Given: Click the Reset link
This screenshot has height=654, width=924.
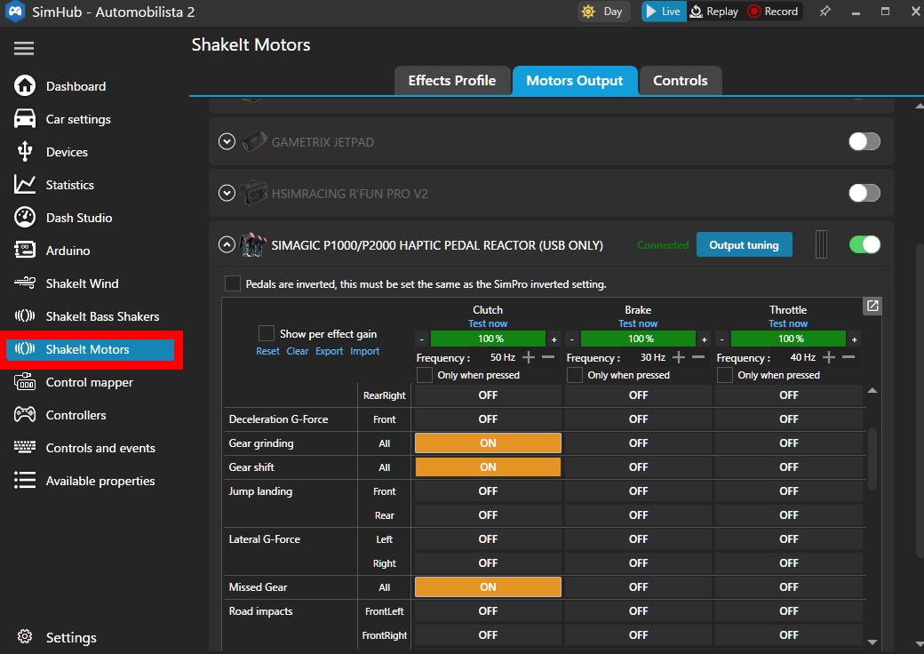Looking at the screenshot, I should pyautogui.click(x=267, y=351).
